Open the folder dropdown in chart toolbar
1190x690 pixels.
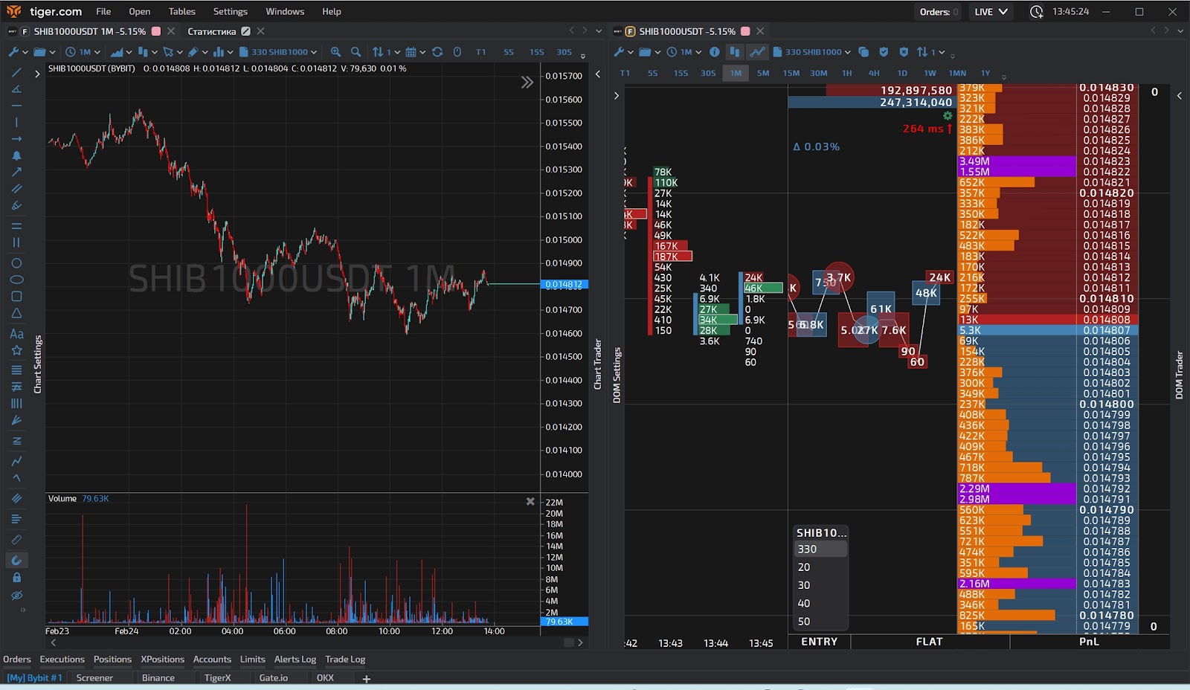[45, 52]
